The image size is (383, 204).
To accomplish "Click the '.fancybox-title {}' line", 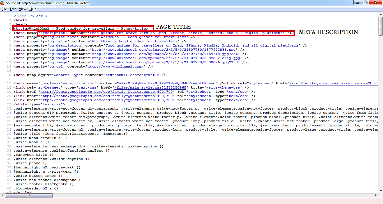I will (x=34, y=155).
